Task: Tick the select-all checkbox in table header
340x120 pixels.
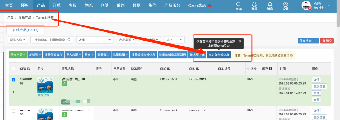Action: [x=14, y=69]
